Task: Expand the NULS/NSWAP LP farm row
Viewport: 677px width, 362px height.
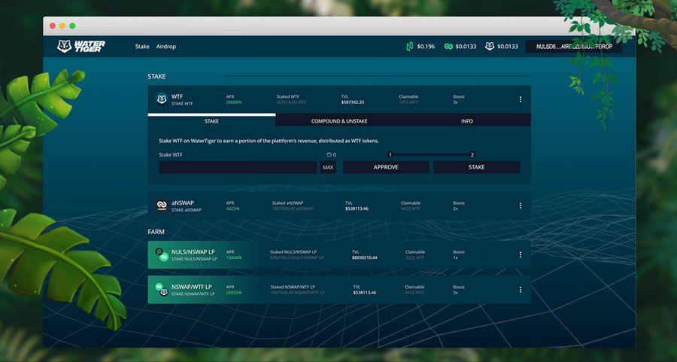Action: [x=339, y=255]
